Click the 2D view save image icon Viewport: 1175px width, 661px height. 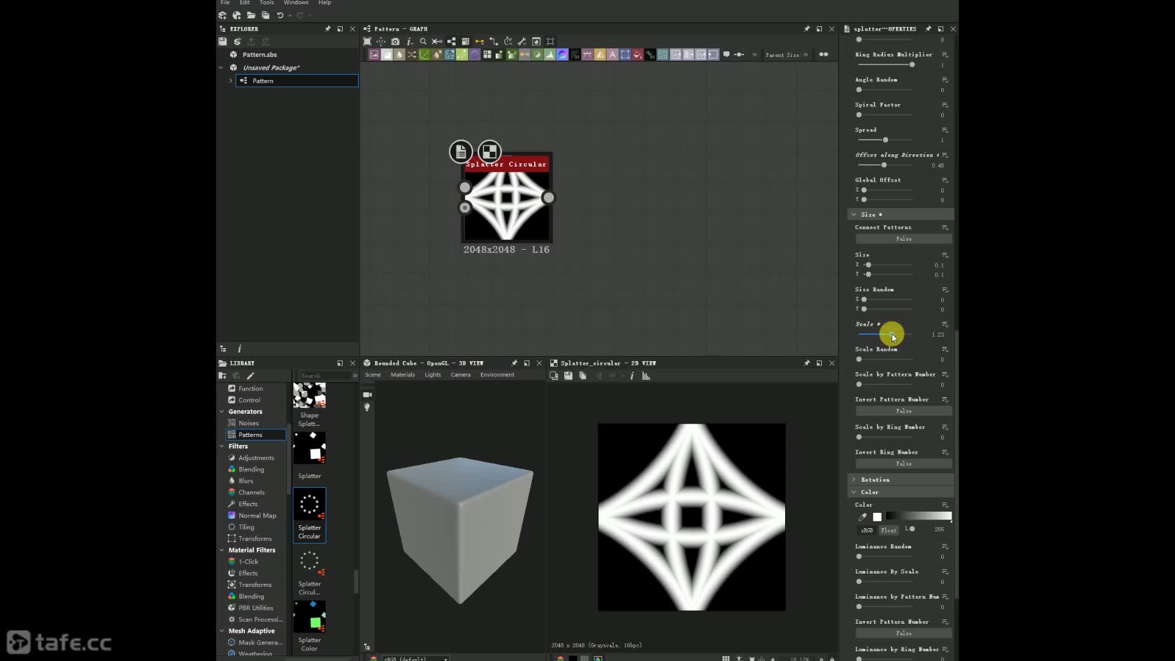tap(569, 376)
